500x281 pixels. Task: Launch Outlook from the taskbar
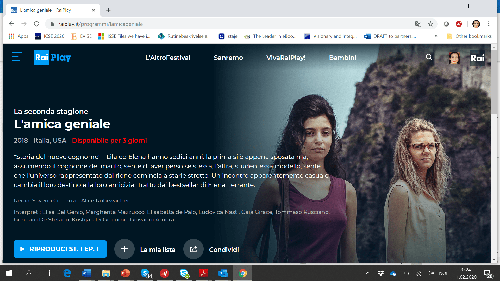(x=223, y=273)
